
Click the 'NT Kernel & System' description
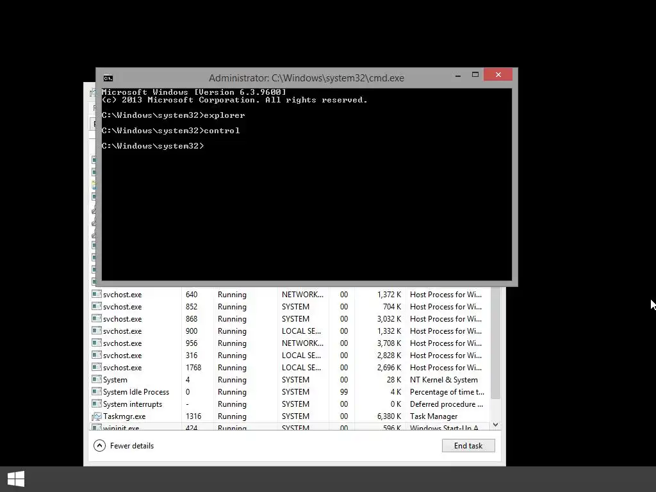(x=443, y=380)
